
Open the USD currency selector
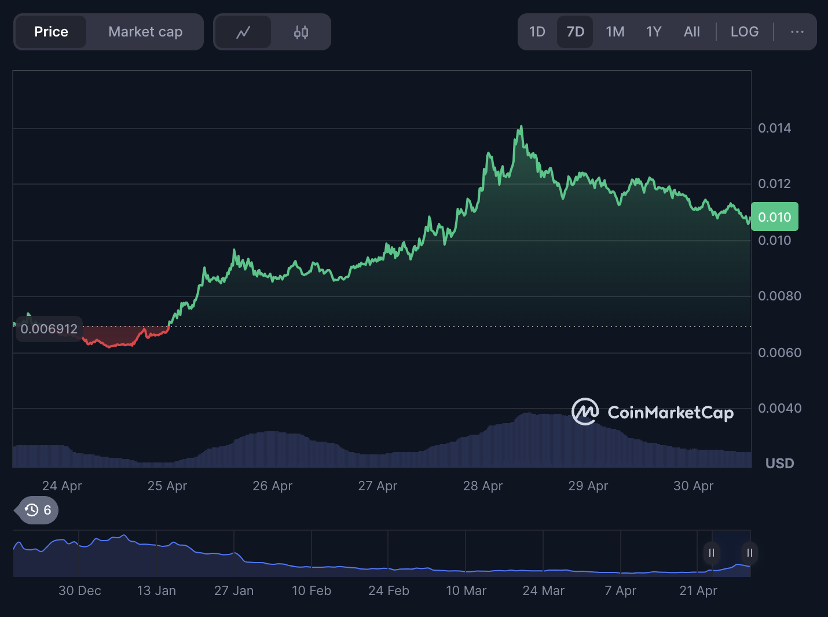click(779, 463)
